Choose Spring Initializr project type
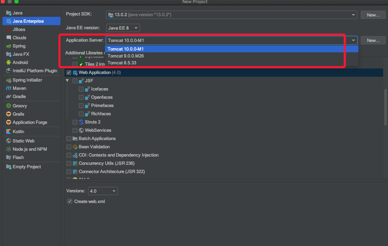388x246 pixels. (31, 80)
